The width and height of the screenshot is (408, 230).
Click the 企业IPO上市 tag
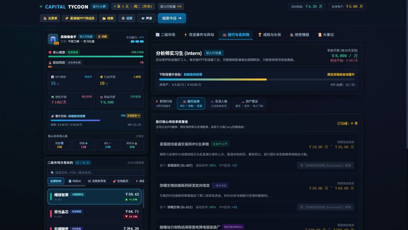(220, 144)
